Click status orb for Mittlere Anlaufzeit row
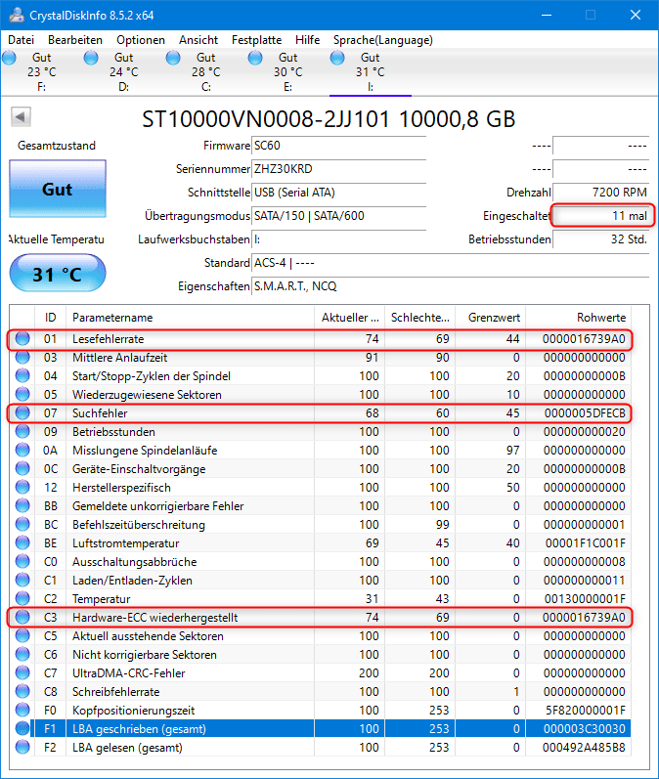 (x=22, y=357)
